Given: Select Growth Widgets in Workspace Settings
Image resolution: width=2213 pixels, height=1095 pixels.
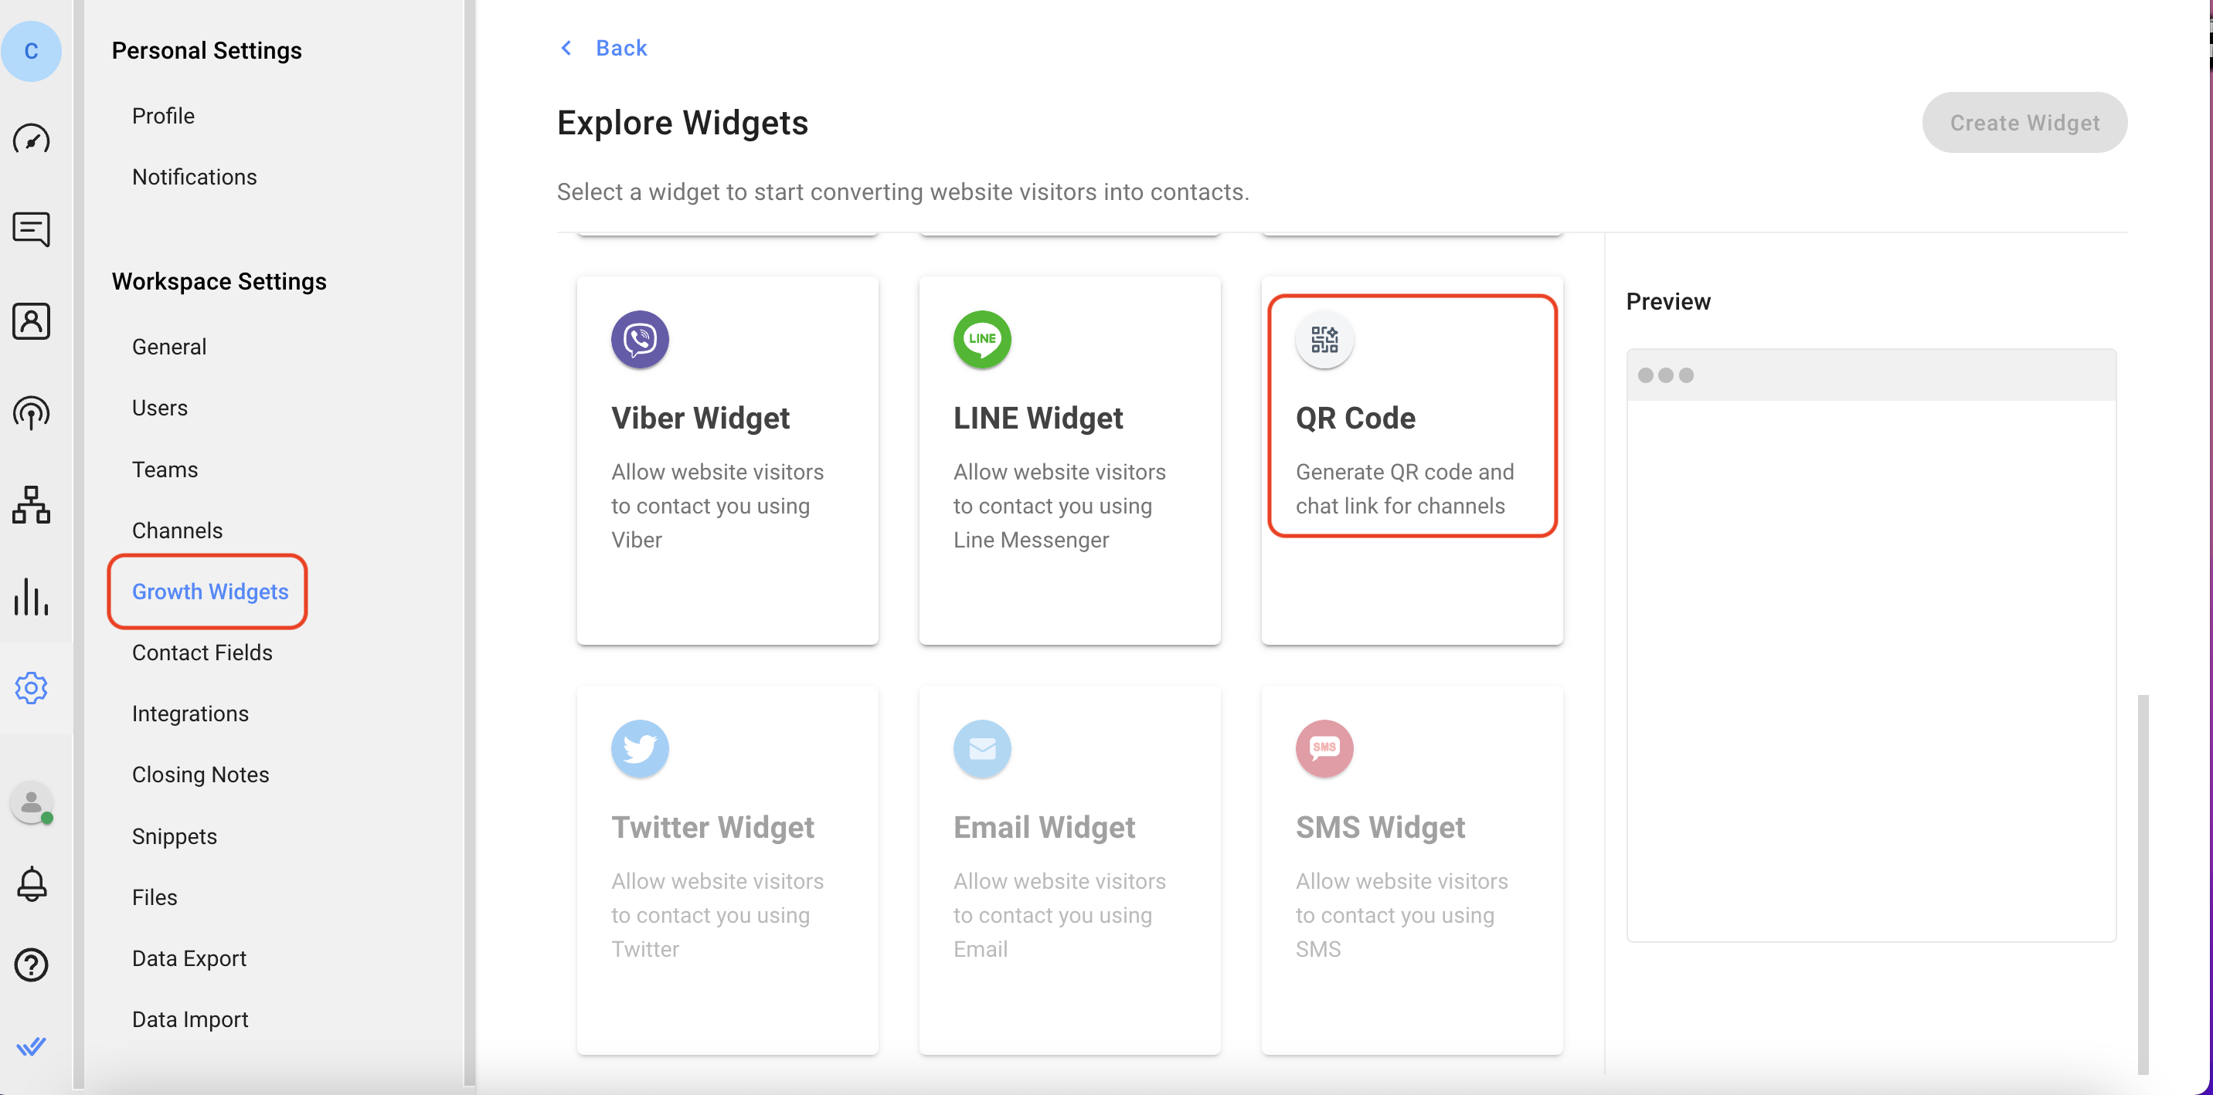Looking at the screenshot, I should click(x=209, y=592).
